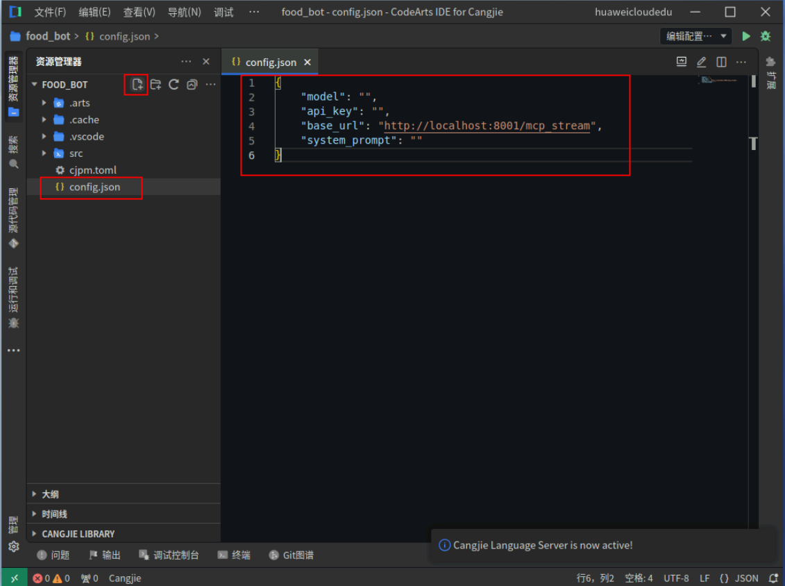Change encoding via UTF-8 status item
This screenshot has height=586, width=785.
click(x=676, y=578)
